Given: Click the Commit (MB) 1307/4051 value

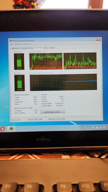Looking at the screenshot, I should click(59, 106).
